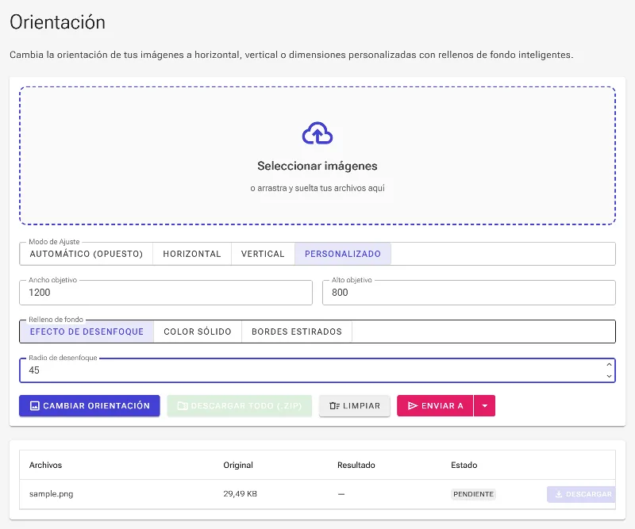Click the paper plane icon in Enviar A

pos(412,405)
